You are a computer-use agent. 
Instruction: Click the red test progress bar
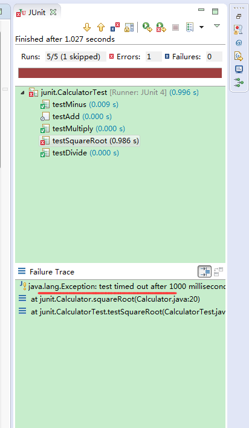tap(120, 73)
